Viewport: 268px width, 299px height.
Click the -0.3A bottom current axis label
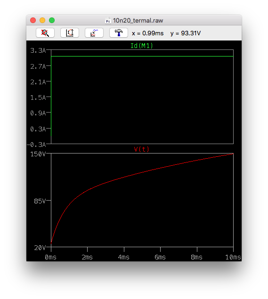coord(36,145)
